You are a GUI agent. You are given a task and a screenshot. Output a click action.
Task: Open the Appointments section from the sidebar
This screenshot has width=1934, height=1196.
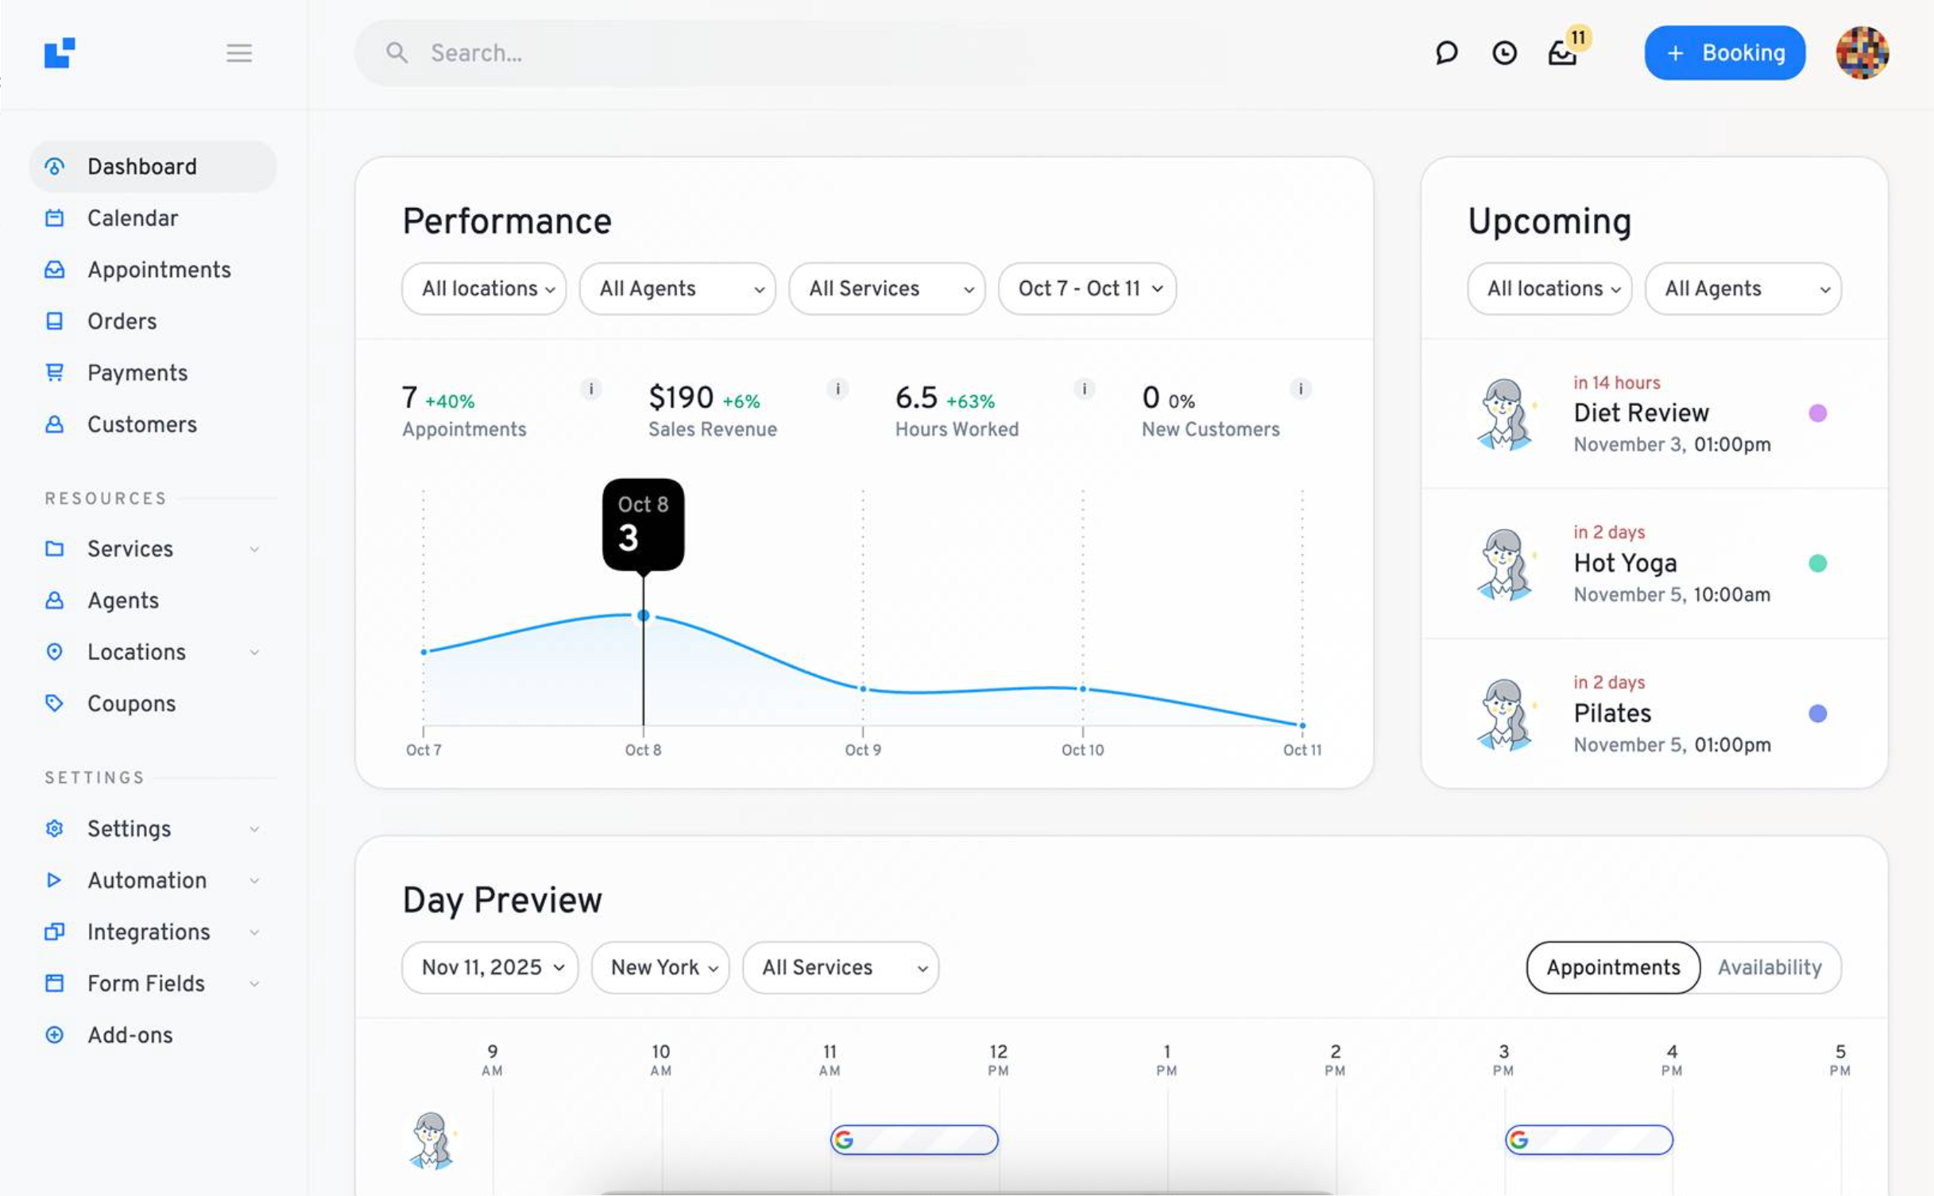[159, 269]
